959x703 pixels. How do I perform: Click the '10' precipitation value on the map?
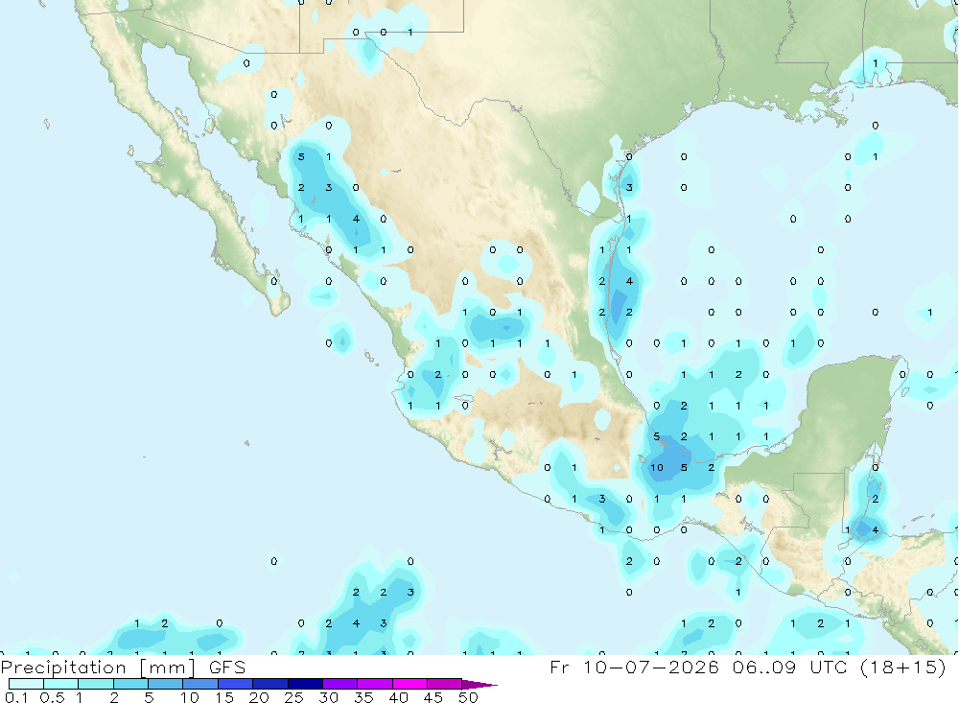657,467
